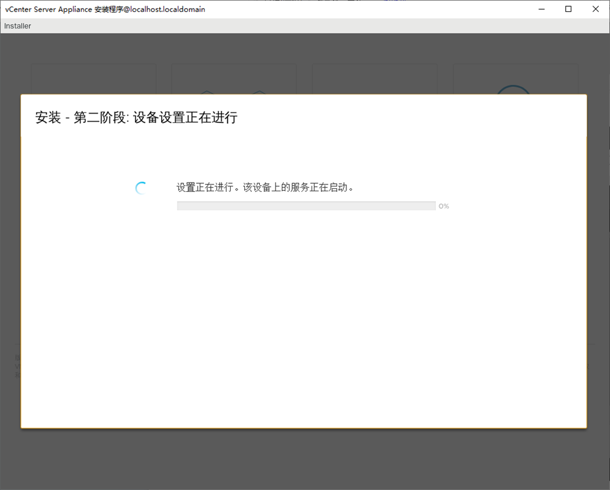Select the dimmed first card on the left
610x490 pixels.
point(93,78)
